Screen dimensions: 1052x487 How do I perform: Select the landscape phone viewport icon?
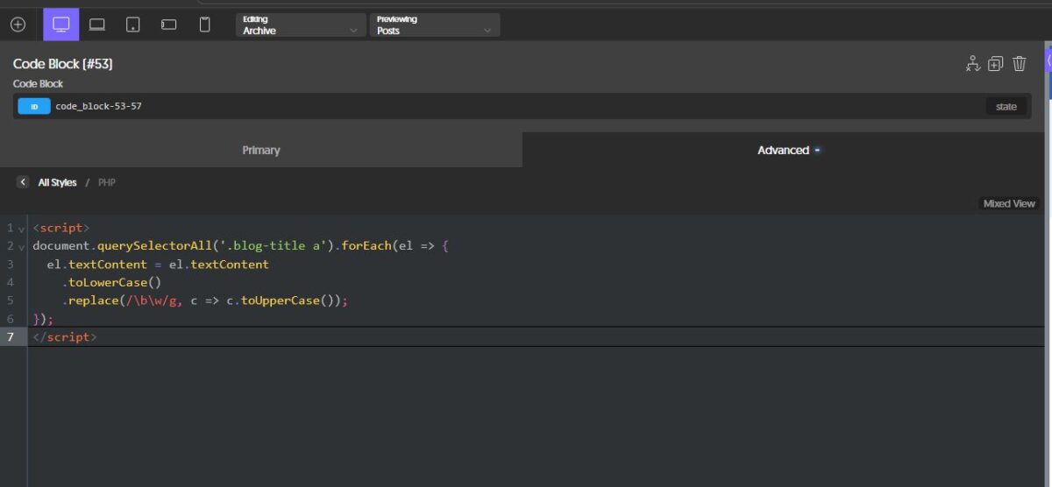pyautogui.click(x=169, y=25)
